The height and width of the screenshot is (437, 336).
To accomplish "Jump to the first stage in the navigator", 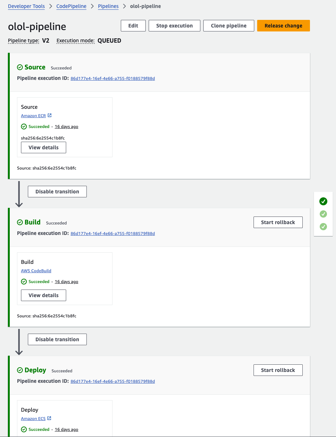I will click(x=323, y=201).
